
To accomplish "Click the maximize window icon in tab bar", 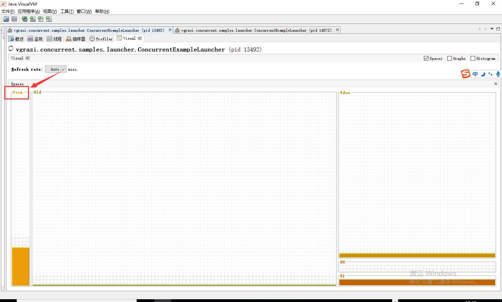I will (498, 29).
